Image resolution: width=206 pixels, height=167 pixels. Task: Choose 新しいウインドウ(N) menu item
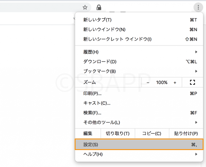coord(139,30)
